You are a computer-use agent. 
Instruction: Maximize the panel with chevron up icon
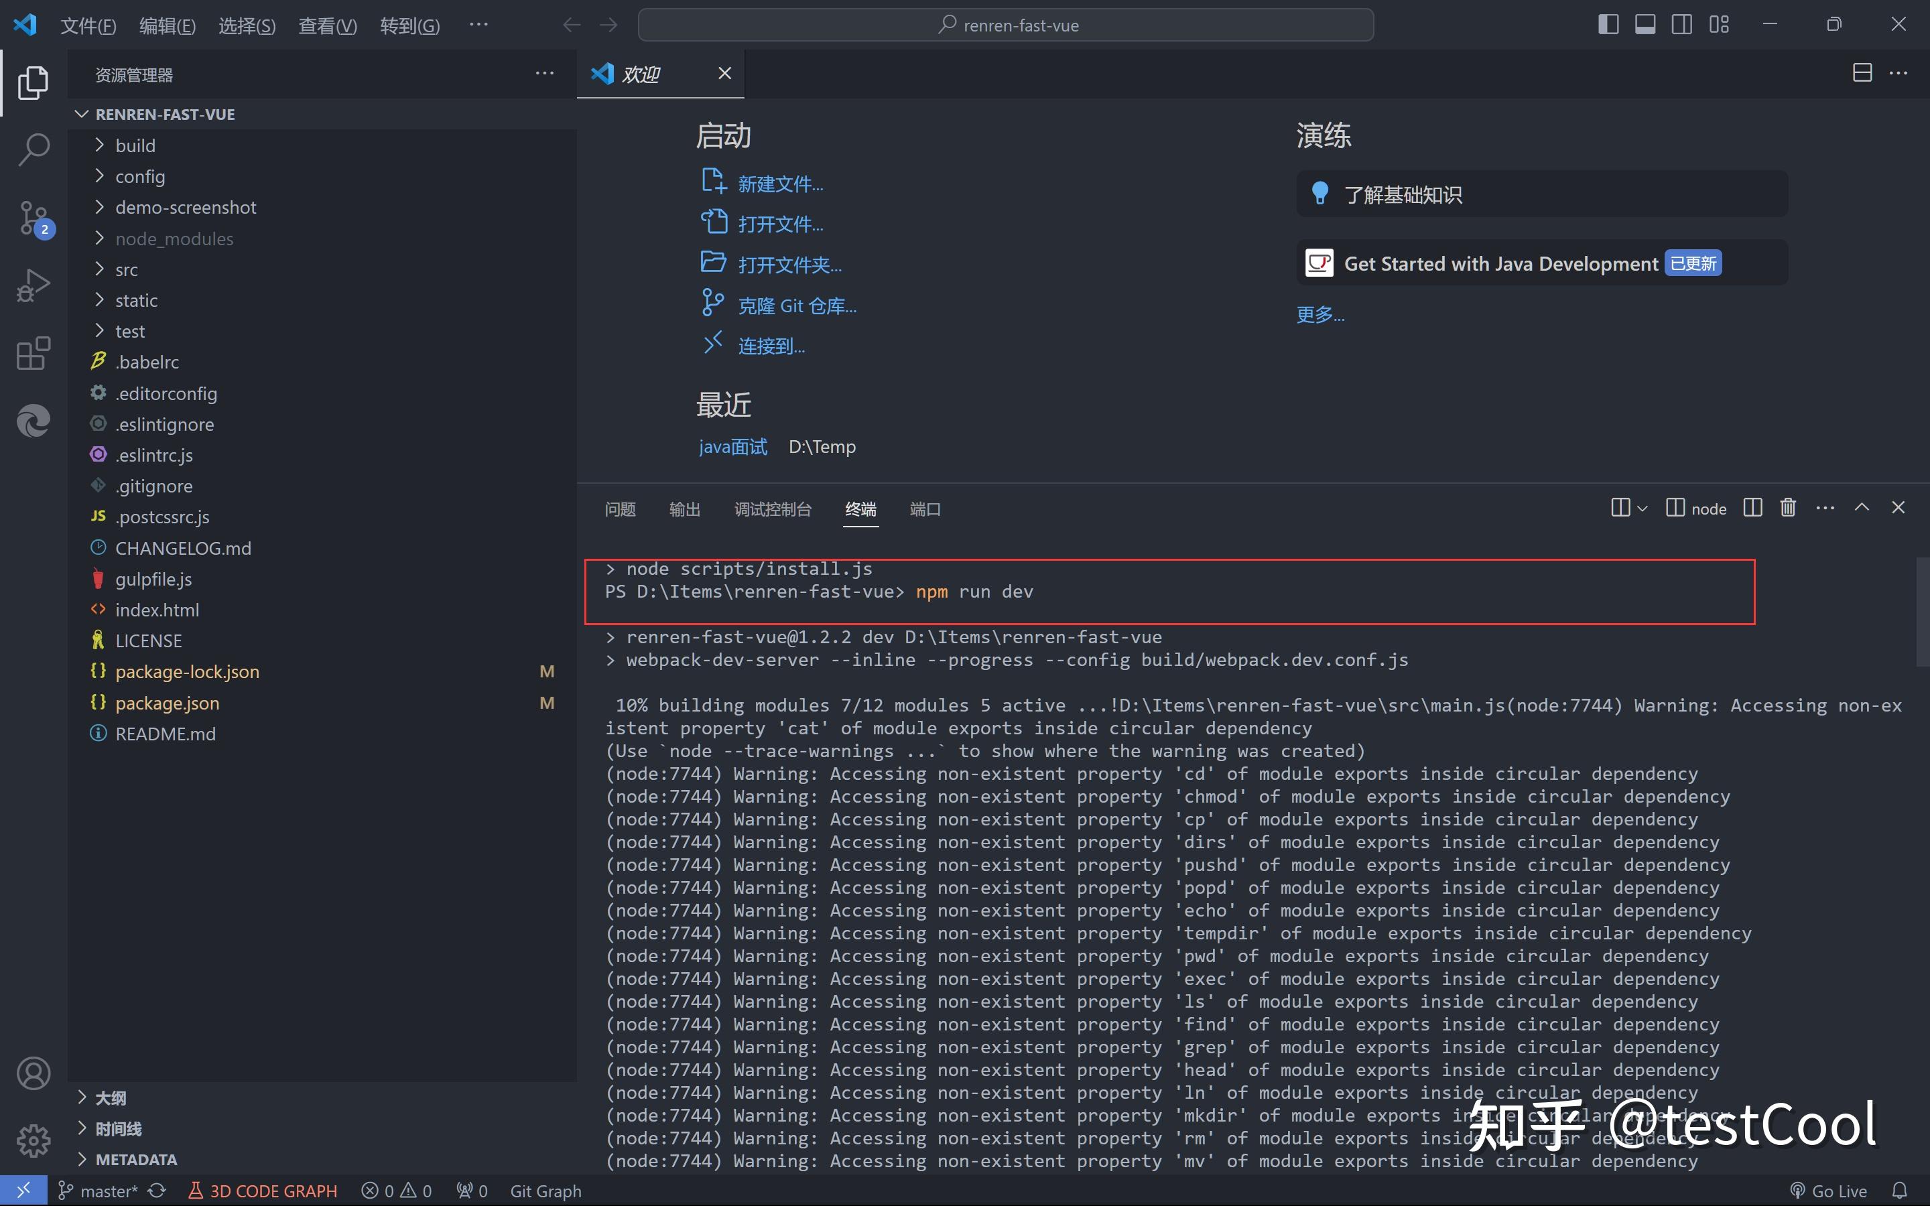pyautogui.click(x=1862, y=507)
